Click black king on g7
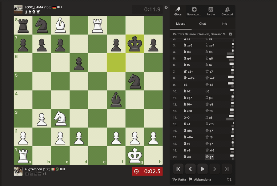 click(135, 44)
